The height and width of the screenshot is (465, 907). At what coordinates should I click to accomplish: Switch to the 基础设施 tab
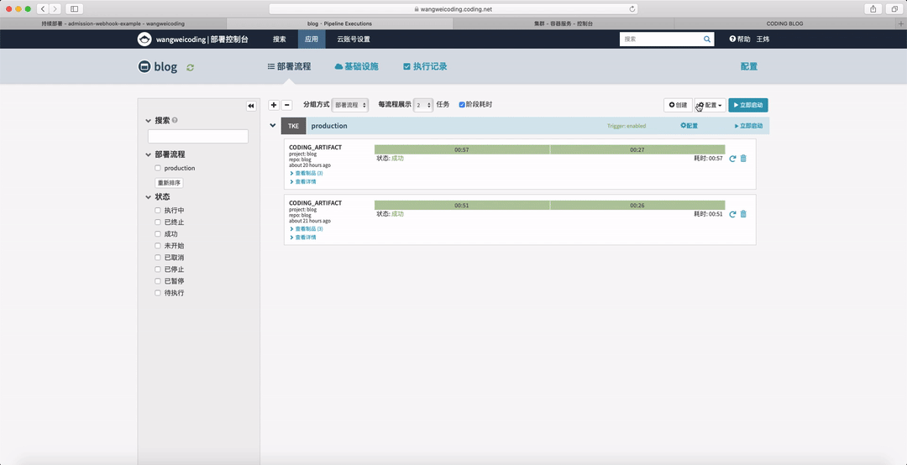tap(356, 66)
